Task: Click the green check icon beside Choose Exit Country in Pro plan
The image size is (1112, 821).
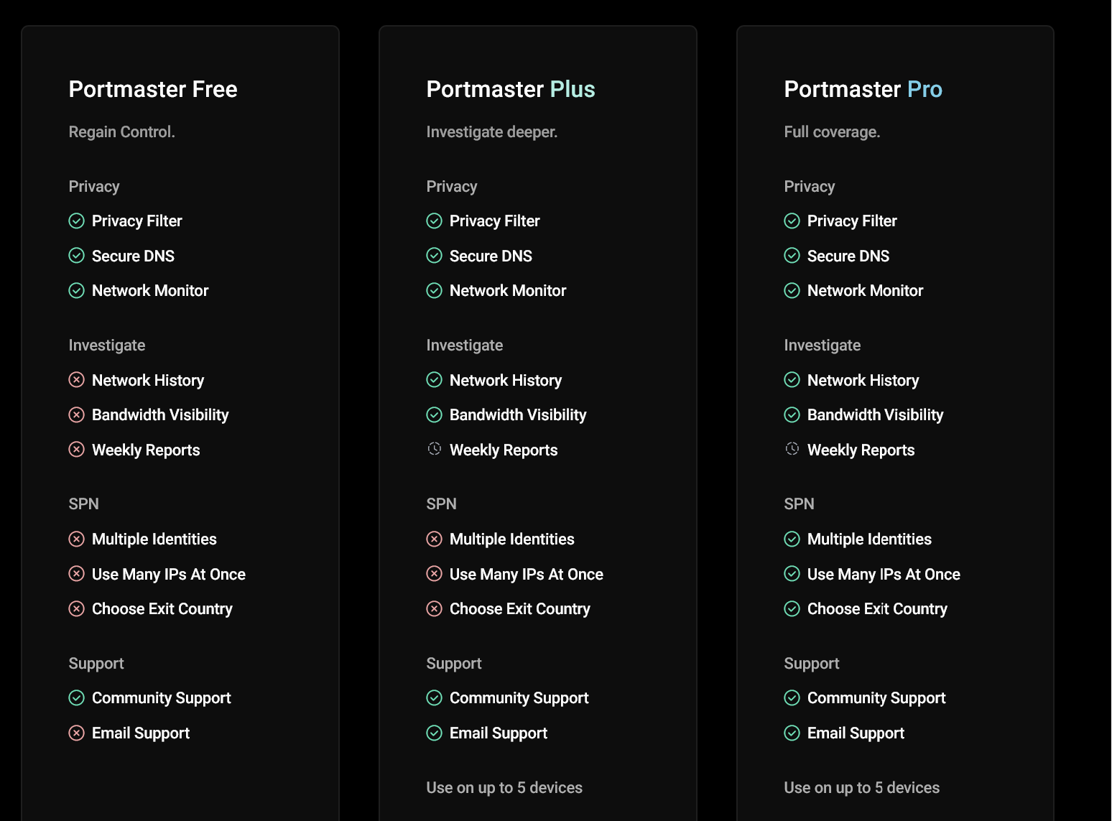Action: click(x=792, y=609)
